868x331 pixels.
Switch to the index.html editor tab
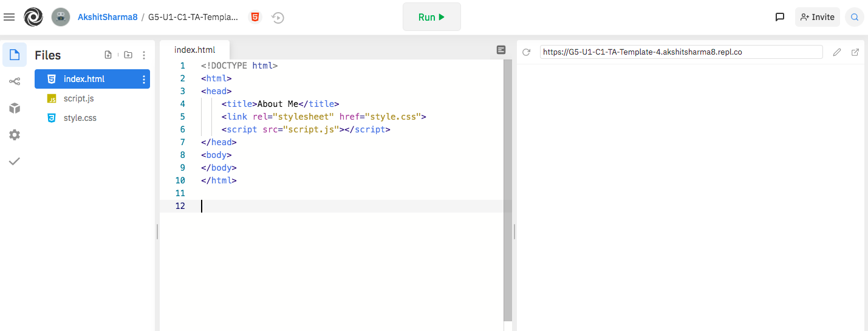point(194,50)
